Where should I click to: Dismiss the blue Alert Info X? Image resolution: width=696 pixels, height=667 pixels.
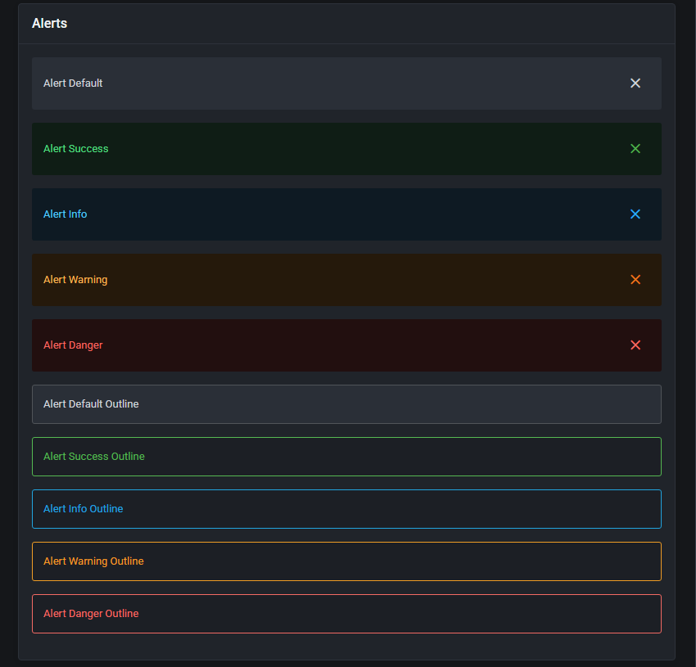point(635,214)
